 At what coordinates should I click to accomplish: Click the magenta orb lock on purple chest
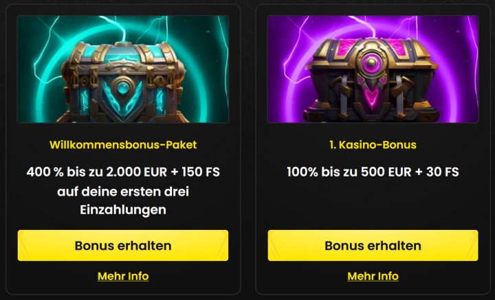(x=371, y=62)
